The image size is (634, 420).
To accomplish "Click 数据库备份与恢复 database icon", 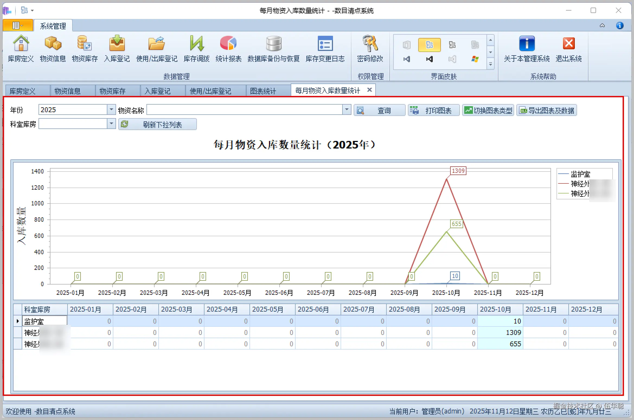I will 273,44.
